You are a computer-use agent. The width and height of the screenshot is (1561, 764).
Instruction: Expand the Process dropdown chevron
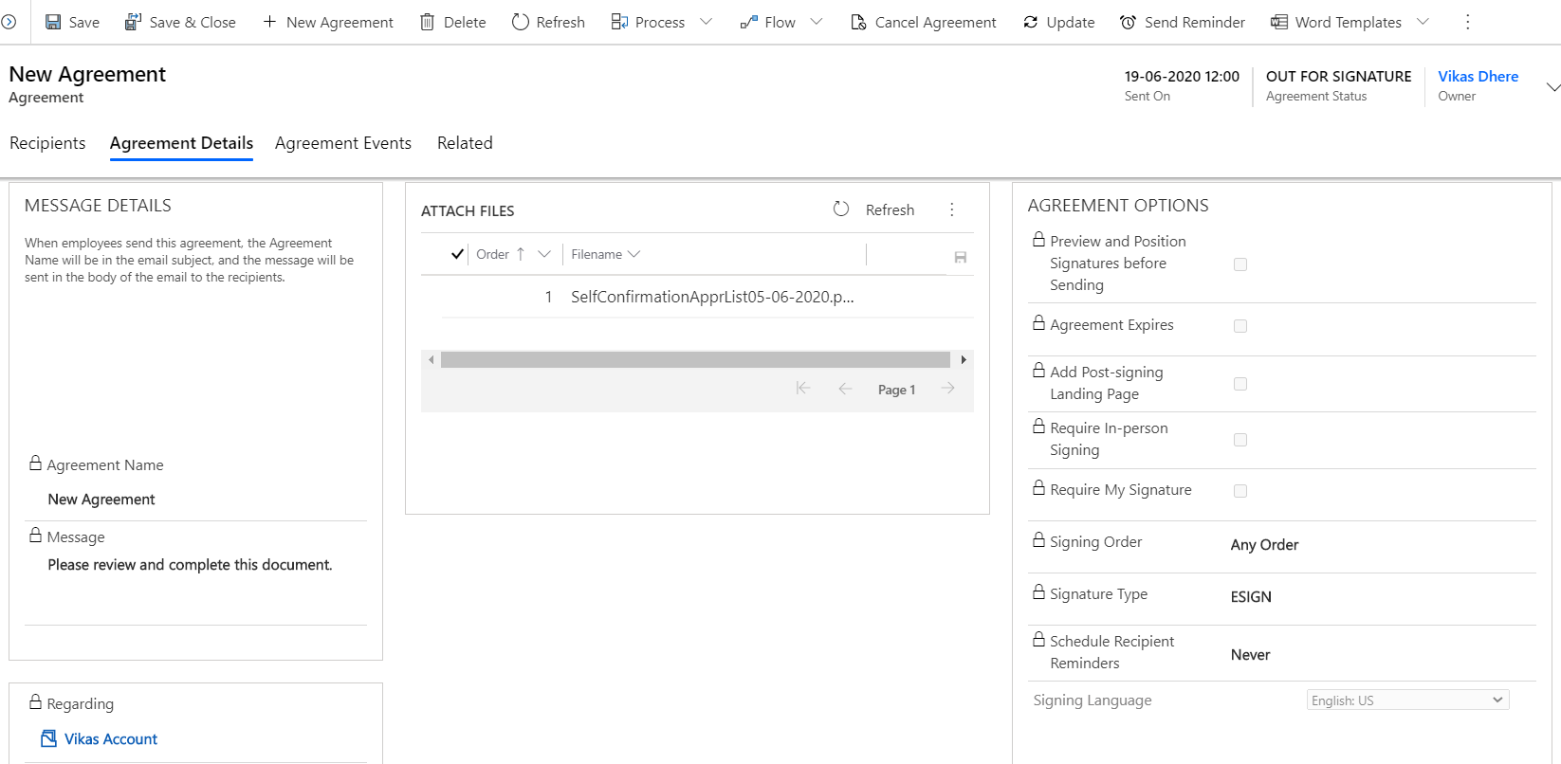(706, 22)
